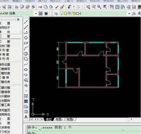
Task: Select the Polyline tool
Action: tap(26, 32)
